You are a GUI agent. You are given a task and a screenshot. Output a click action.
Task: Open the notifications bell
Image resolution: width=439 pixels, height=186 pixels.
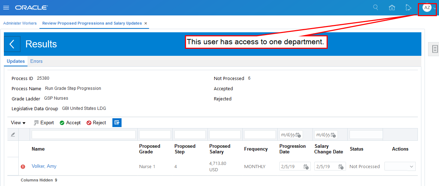[408, 8]
